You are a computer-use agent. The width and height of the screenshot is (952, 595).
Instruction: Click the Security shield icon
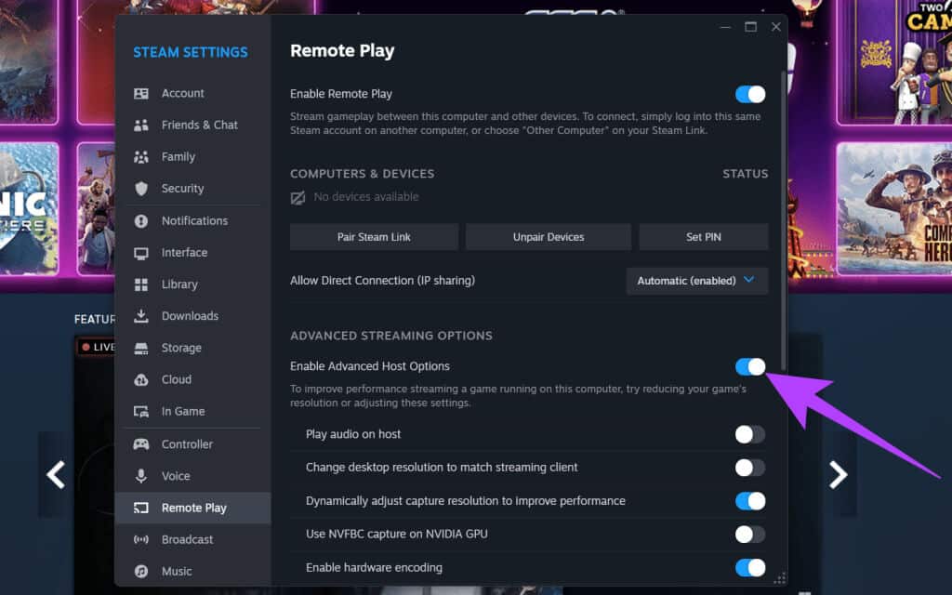[x=141, y=188]
